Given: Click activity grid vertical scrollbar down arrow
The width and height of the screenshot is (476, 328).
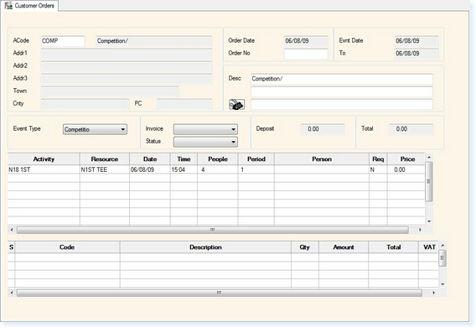Looking at the screenshot, I should coord(429,221).
